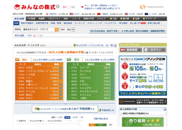Click the トムソン・ロイター dark banner
The width and height of the screenshot is (182, 130).
click(143, 101)
